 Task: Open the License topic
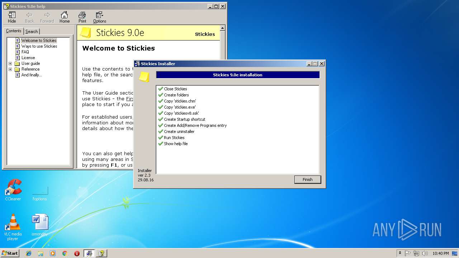point(28,58)
